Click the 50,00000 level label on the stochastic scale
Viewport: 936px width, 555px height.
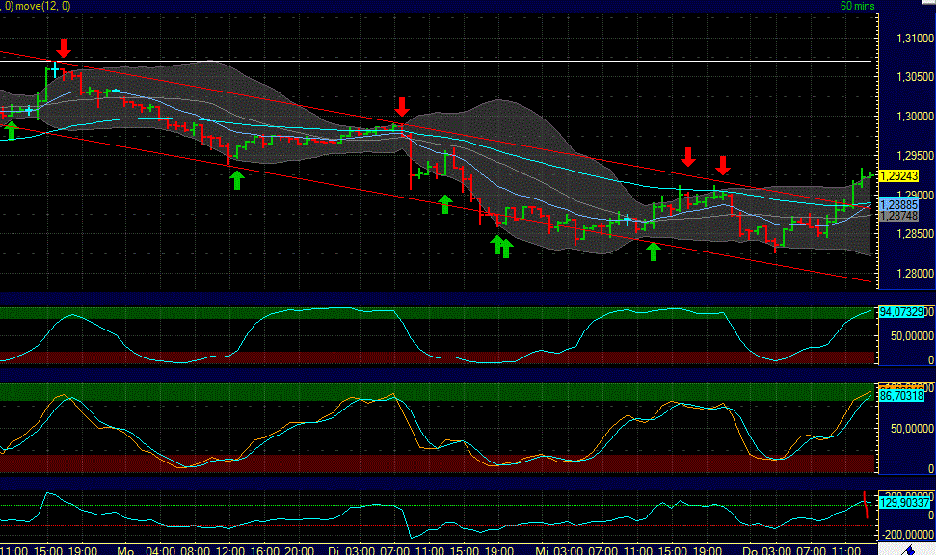(x=910, y=336)
